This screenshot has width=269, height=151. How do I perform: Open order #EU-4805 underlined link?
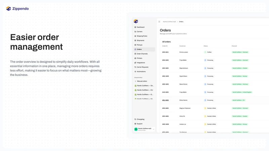point(165,100)
